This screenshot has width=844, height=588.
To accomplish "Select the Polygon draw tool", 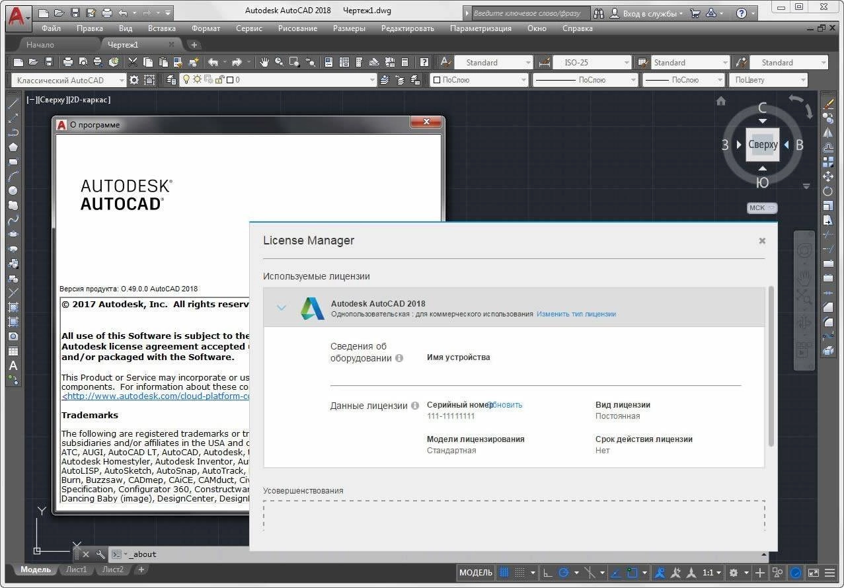I will click(13, 147).
